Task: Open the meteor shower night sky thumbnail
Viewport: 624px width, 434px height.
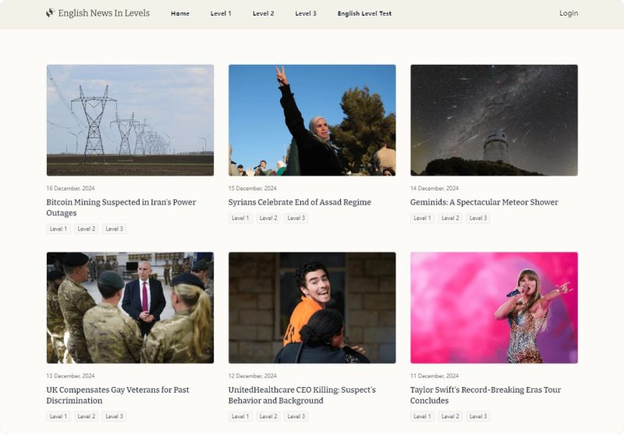Action: [494, 120]
